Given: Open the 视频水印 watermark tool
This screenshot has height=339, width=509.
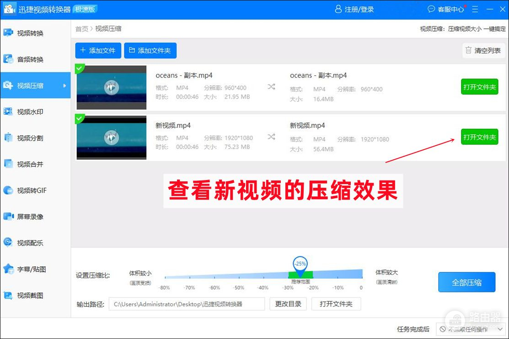Looking at the screenshot, I should pyautogui.click(x=8, y=112).
